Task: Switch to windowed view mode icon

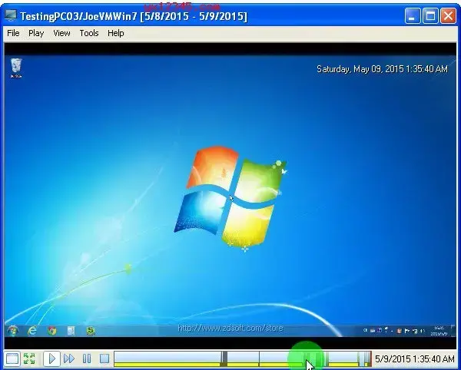Action: [12, 358]
